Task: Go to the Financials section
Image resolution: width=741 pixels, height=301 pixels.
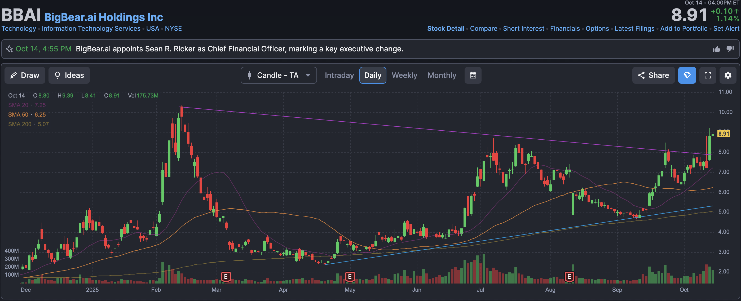Action: tap(565, 28)
